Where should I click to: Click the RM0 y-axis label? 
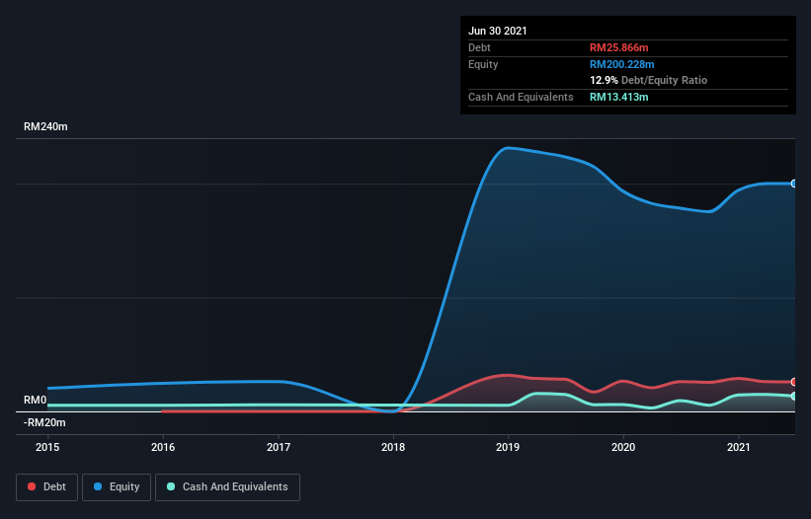(x=36, y=401)
